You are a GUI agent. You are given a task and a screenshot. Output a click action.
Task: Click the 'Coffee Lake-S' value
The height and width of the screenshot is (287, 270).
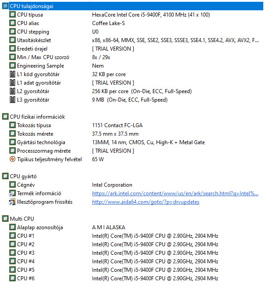point(108,23)
